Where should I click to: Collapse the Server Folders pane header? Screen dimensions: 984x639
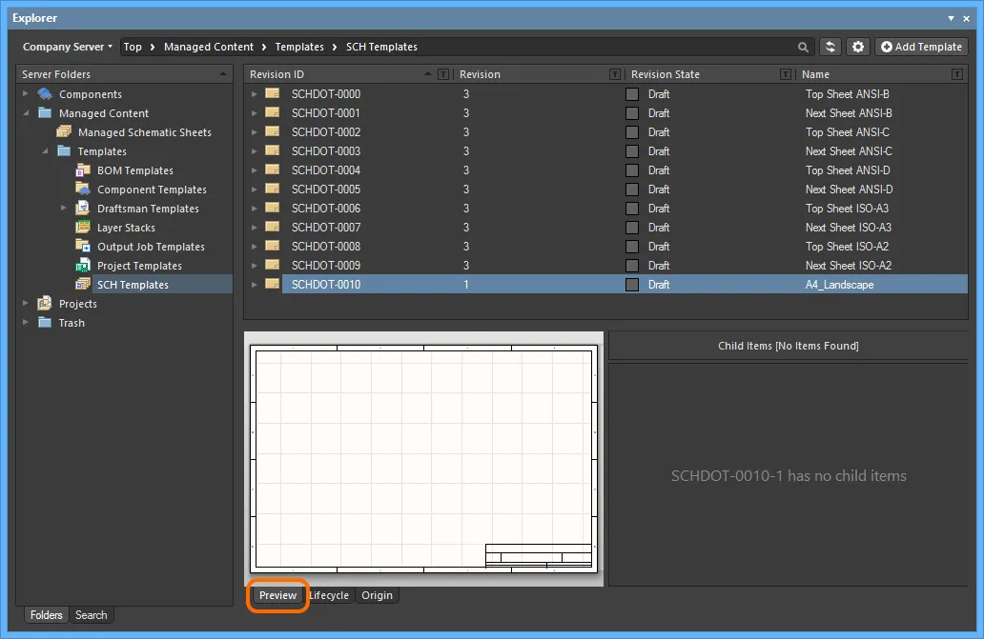click(223, 74)
